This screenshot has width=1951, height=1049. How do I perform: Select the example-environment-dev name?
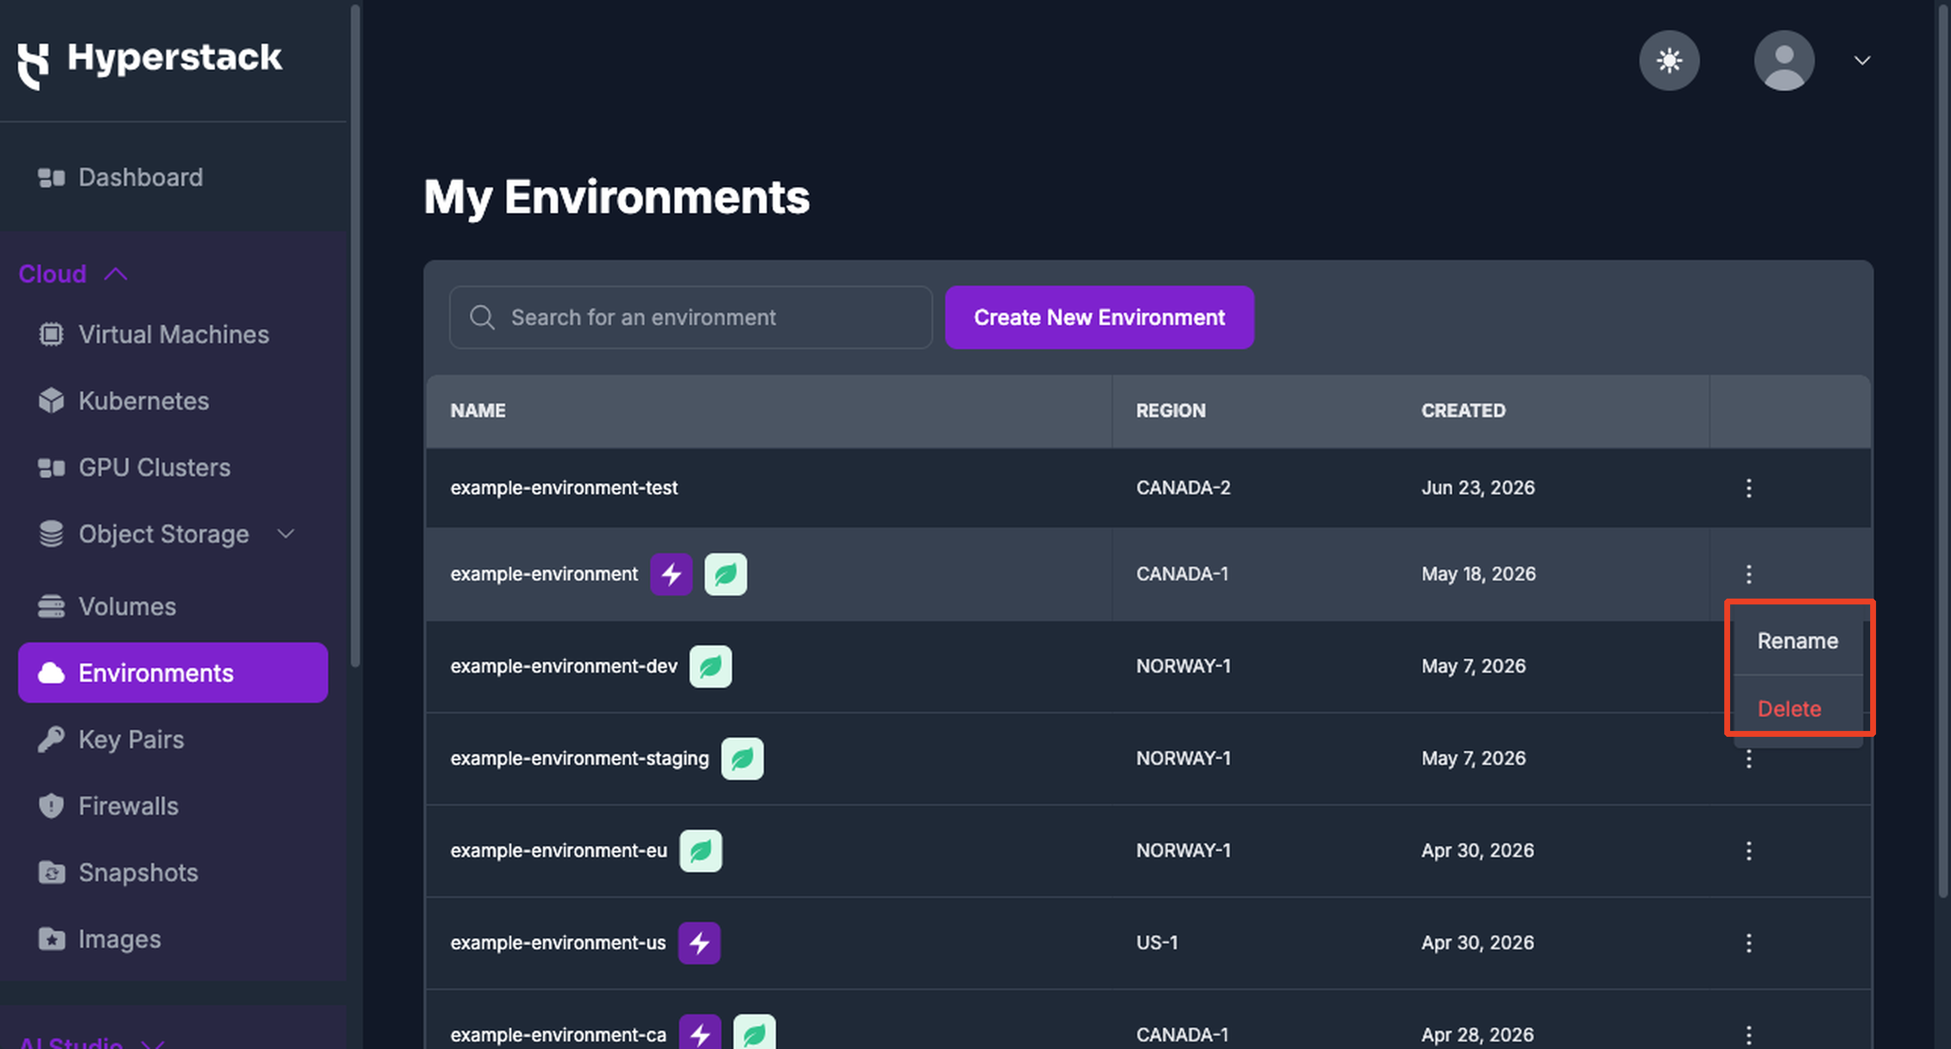pyautogui.click(x=564, y=667)
